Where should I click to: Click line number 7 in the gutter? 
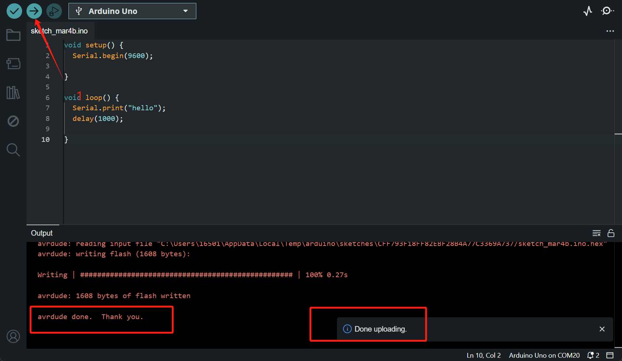[x=48, y=108]
